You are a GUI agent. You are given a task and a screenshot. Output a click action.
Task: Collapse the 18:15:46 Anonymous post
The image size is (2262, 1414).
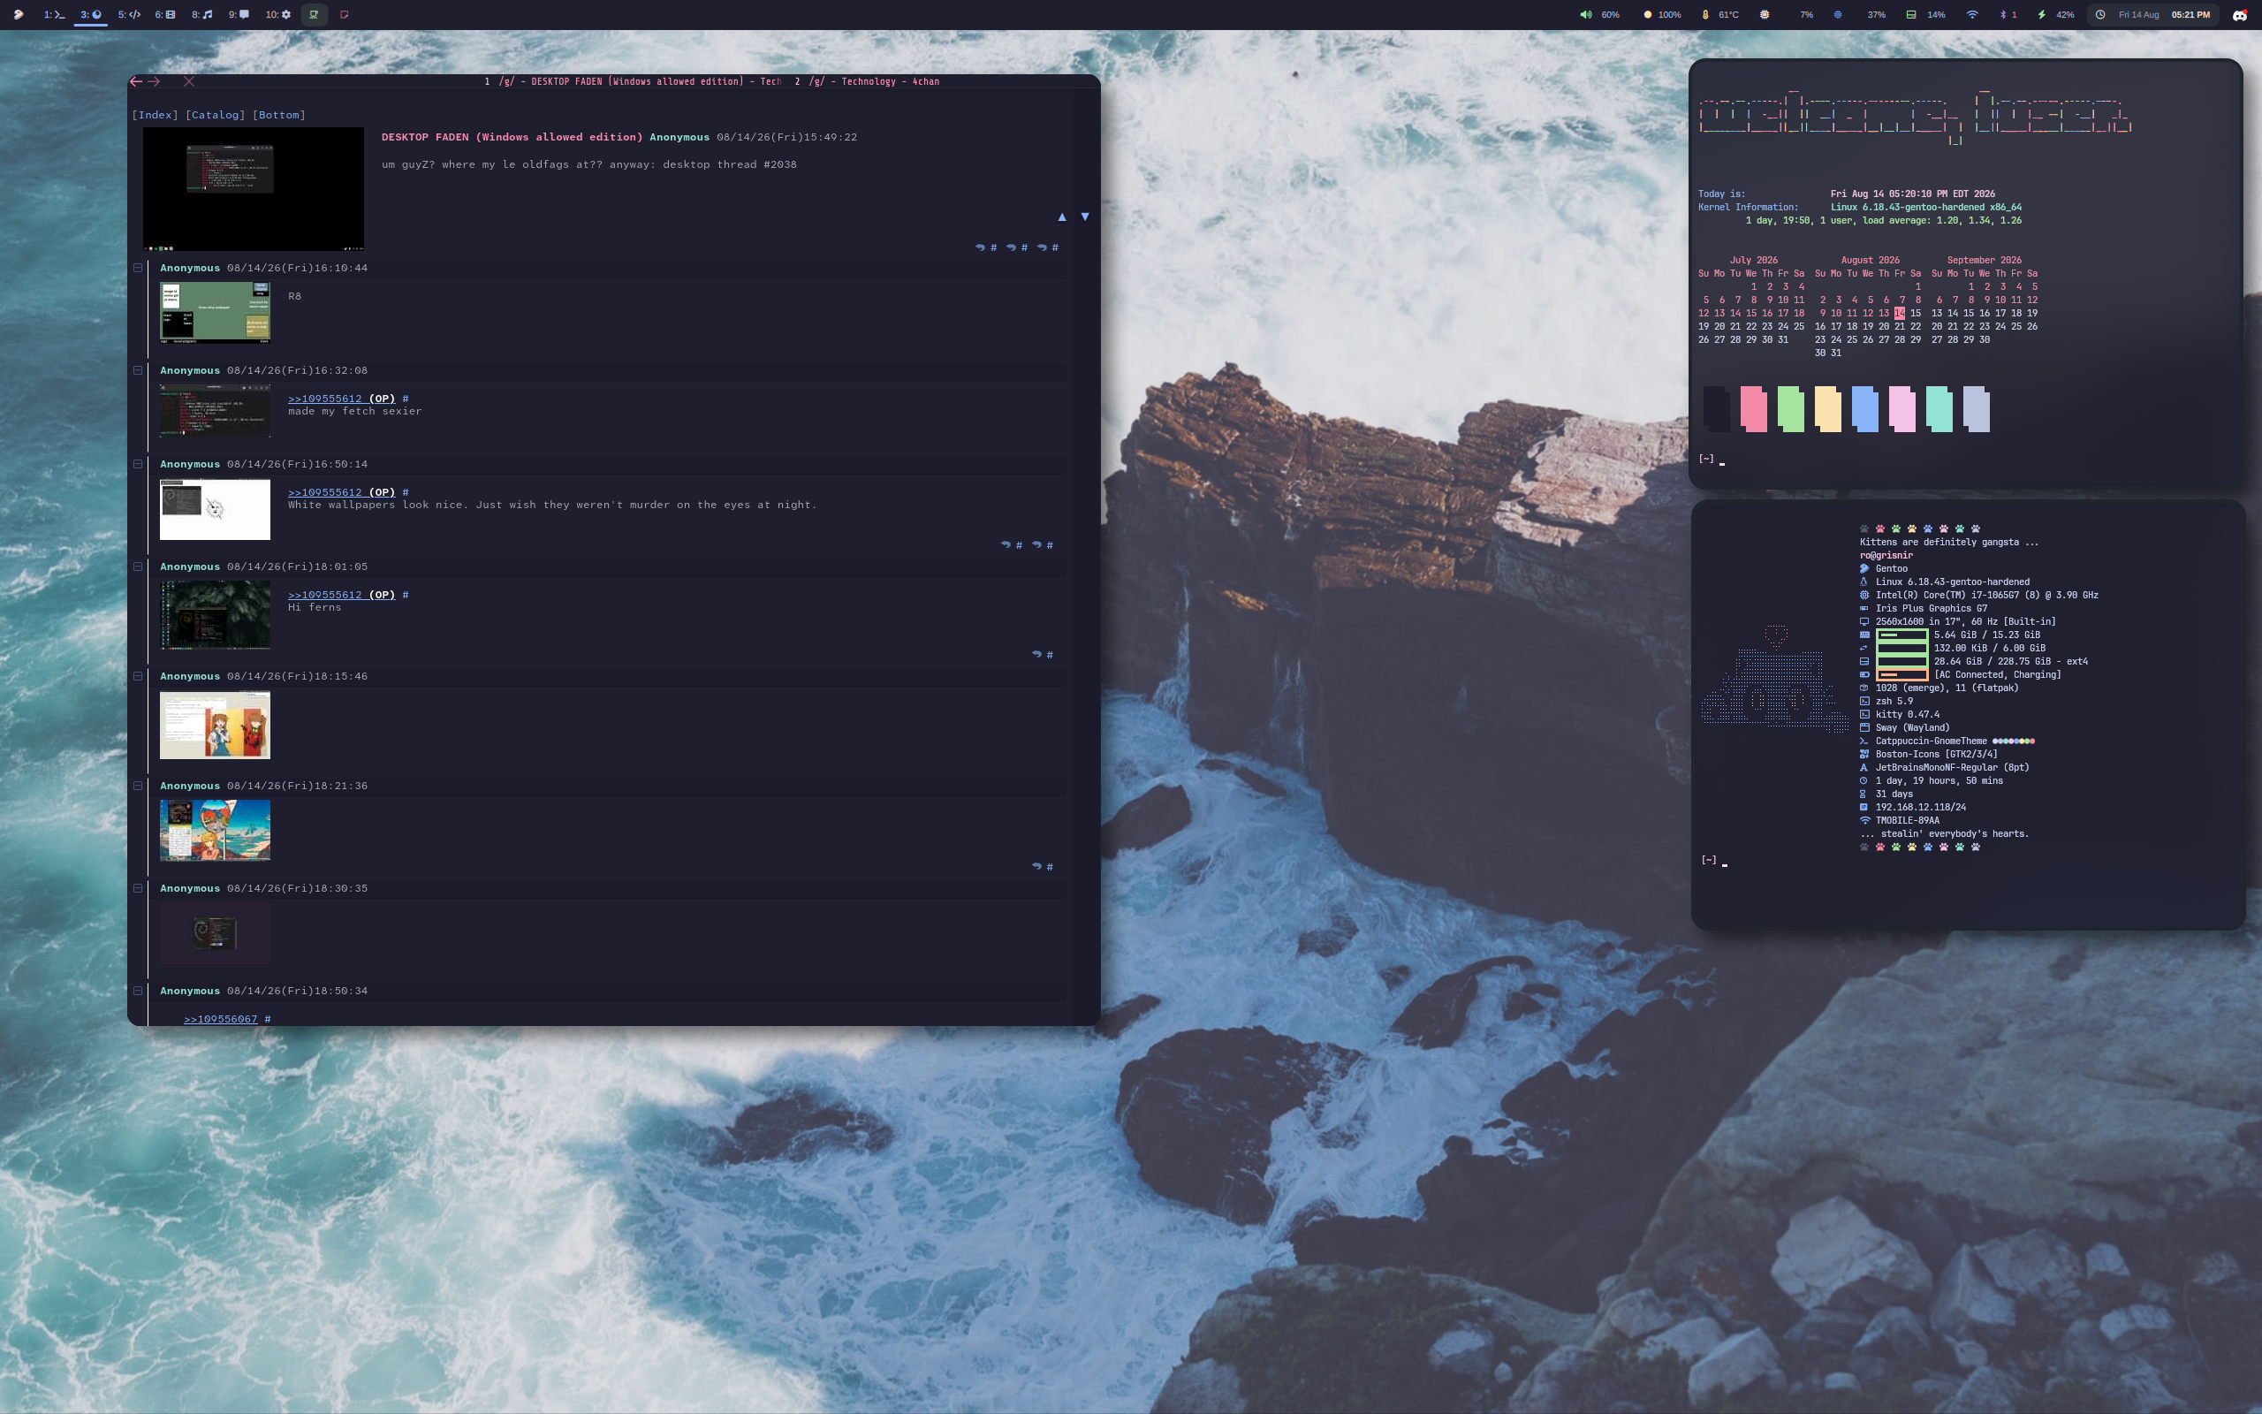138,676
